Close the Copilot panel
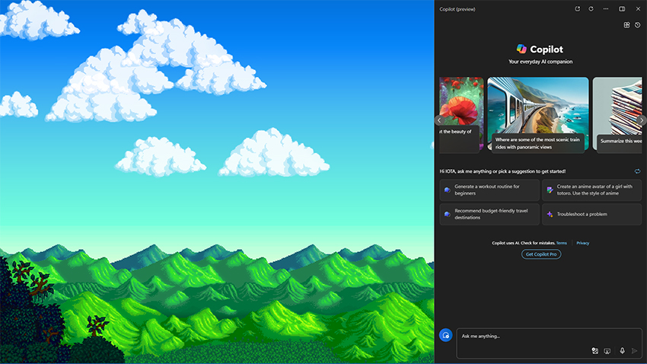The image size is (647, 364). click(x=638, y=8)
